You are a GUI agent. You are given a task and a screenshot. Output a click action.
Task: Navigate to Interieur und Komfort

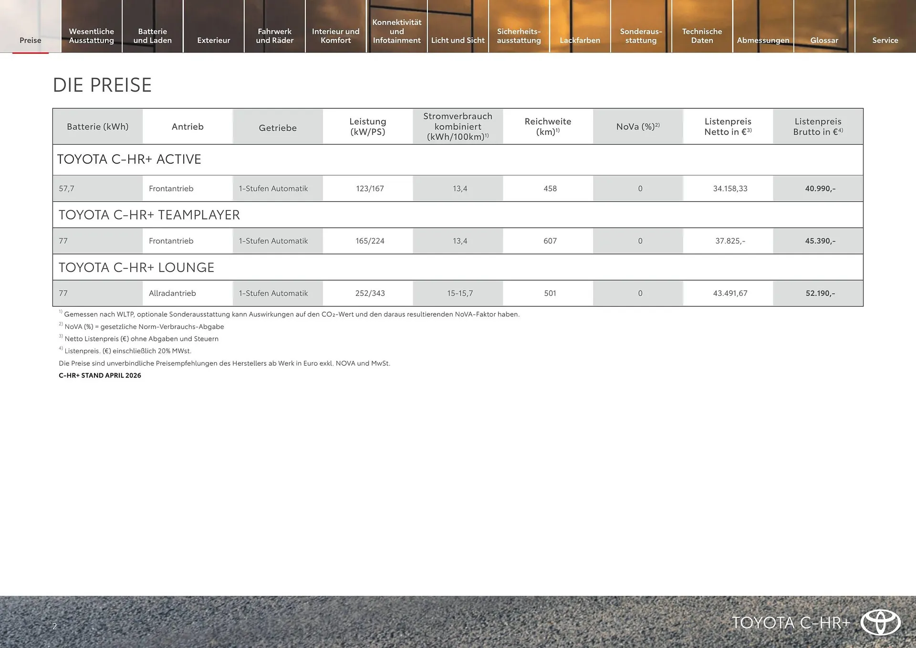point(335,36)
